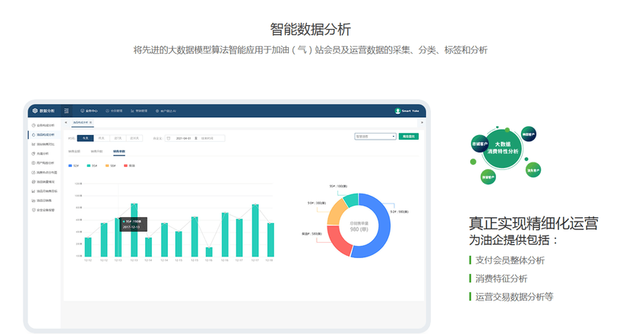Click the chart tooltip showing 2017-12-13
Image resolution: width=629 pixels, height=334 pixels.
(x=133, y=224)
